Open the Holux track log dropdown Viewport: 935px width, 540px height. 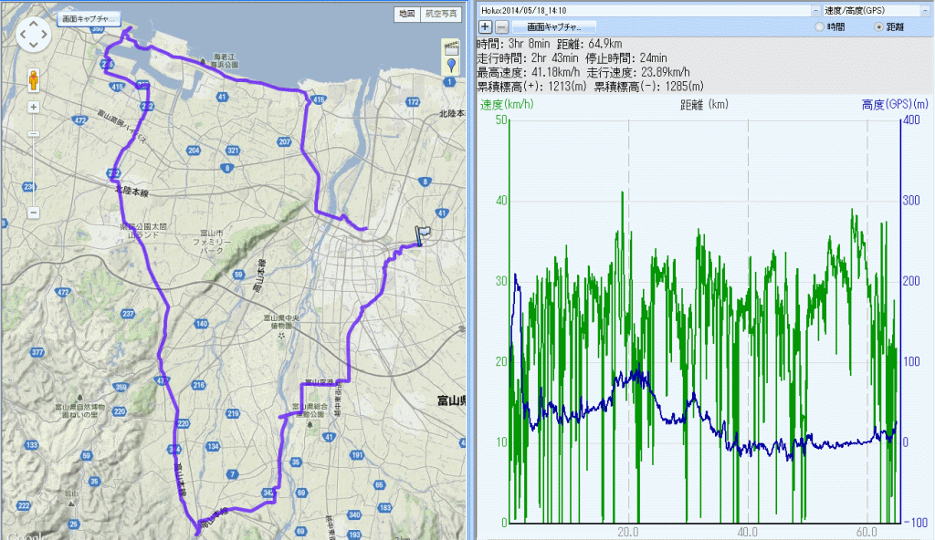coord(815,10)
